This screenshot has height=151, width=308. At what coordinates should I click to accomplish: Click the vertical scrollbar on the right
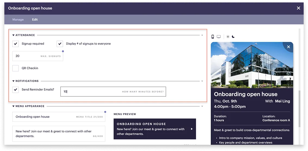click(x=299, y=109)
